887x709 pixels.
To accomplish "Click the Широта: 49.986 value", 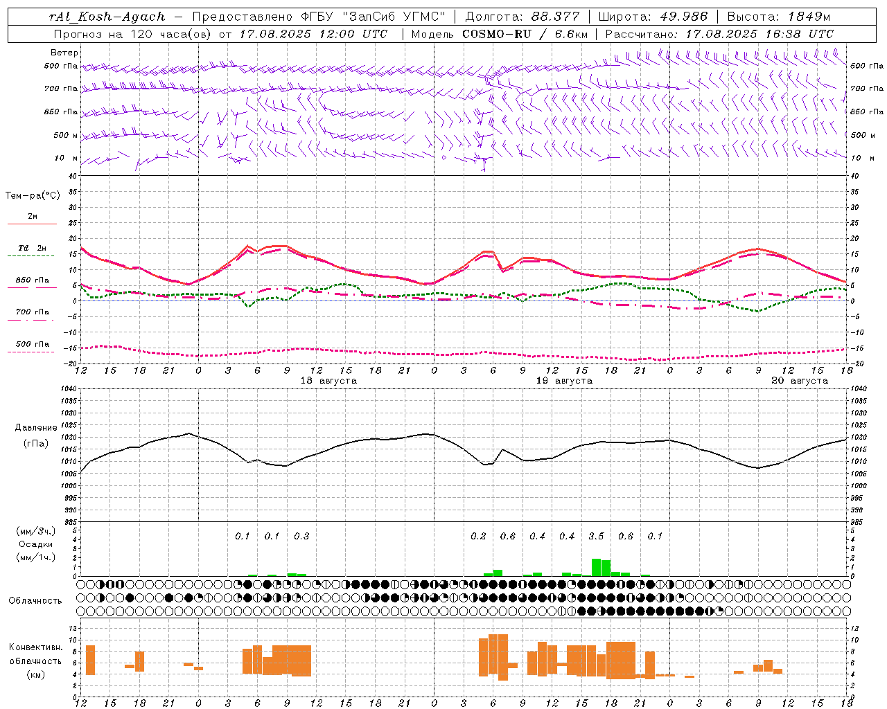I will click(x=653, y=17).
